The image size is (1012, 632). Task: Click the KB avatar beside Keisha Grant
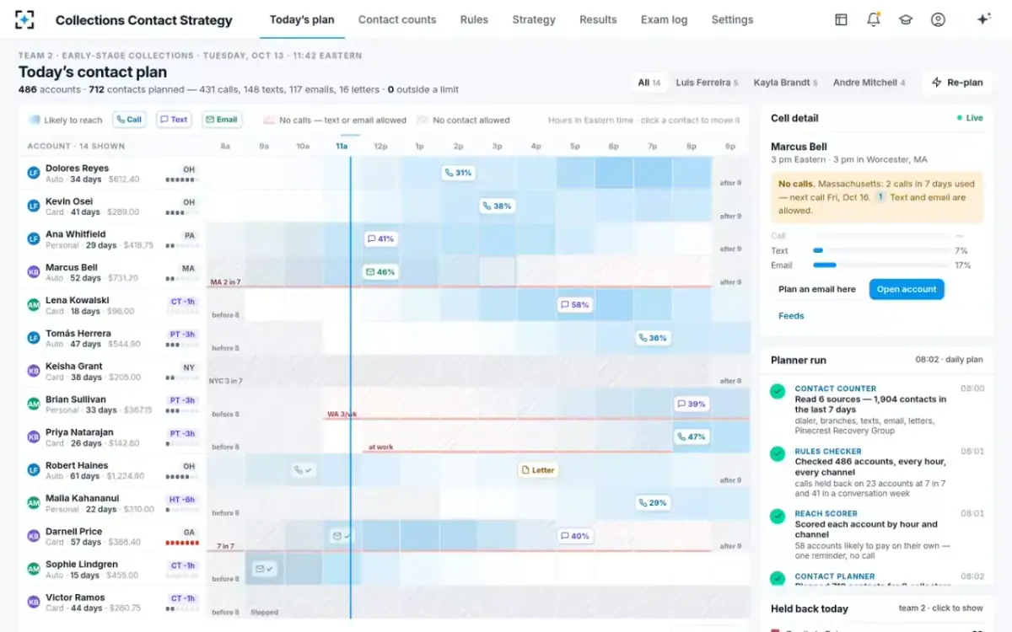coord(34,371)
